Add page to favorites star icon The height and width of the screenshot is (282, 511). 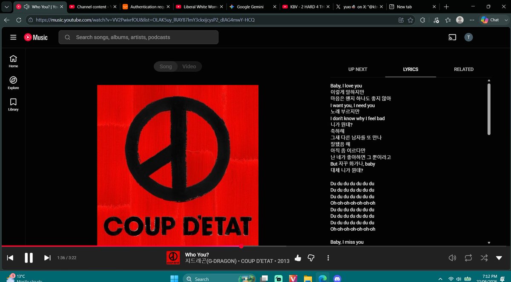coord(411,20)
